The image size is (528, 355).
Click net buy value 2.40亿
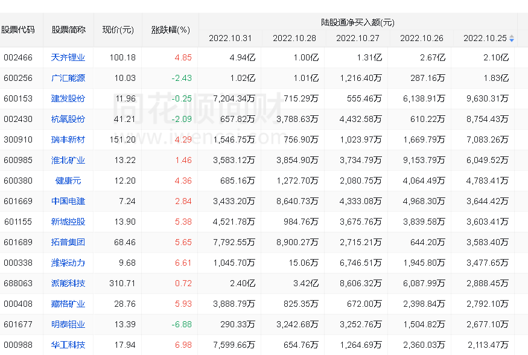click(x=243, y=284)
